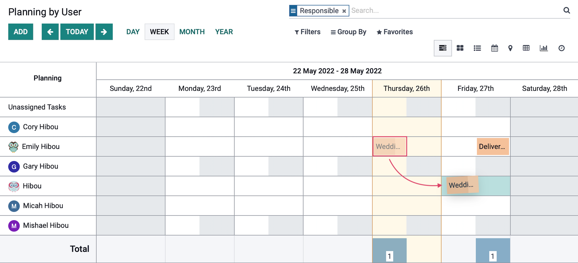This screenshot has height=263, width=578.
Task: Select the DAY scale
Action: click(133, 32)
